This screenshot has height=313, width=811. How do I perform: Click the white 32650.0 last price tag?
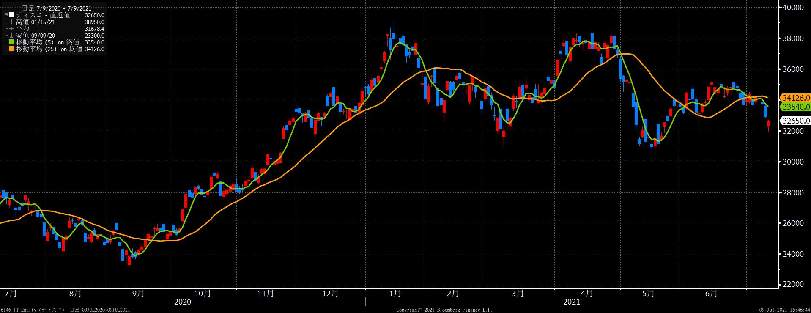coord(795,121)
